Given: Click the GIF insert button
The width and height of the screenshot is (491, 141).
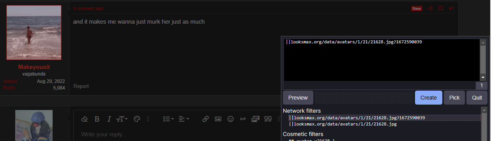Looking at the screenshot, I should 243,119.
